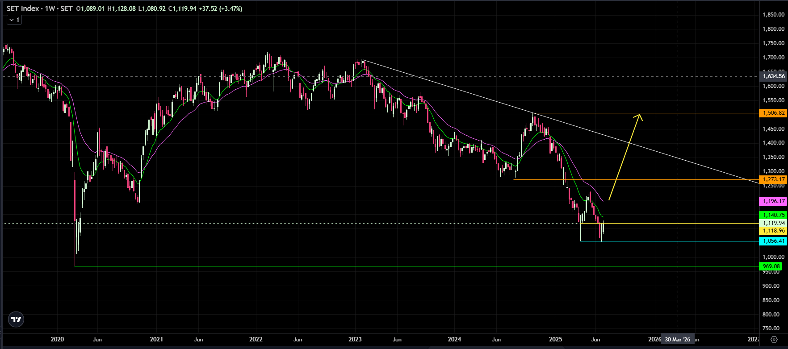
Task: Select the green 969.08 price label
Action: (771, 266)
